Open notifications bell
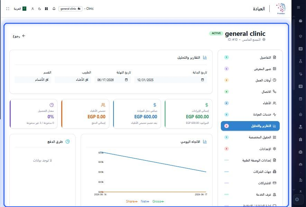306x207 pixels. 54,9
